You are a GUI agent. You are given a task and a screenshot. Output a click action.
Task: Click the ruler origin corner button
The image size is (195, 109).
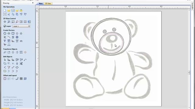click(x=37, y=7)
